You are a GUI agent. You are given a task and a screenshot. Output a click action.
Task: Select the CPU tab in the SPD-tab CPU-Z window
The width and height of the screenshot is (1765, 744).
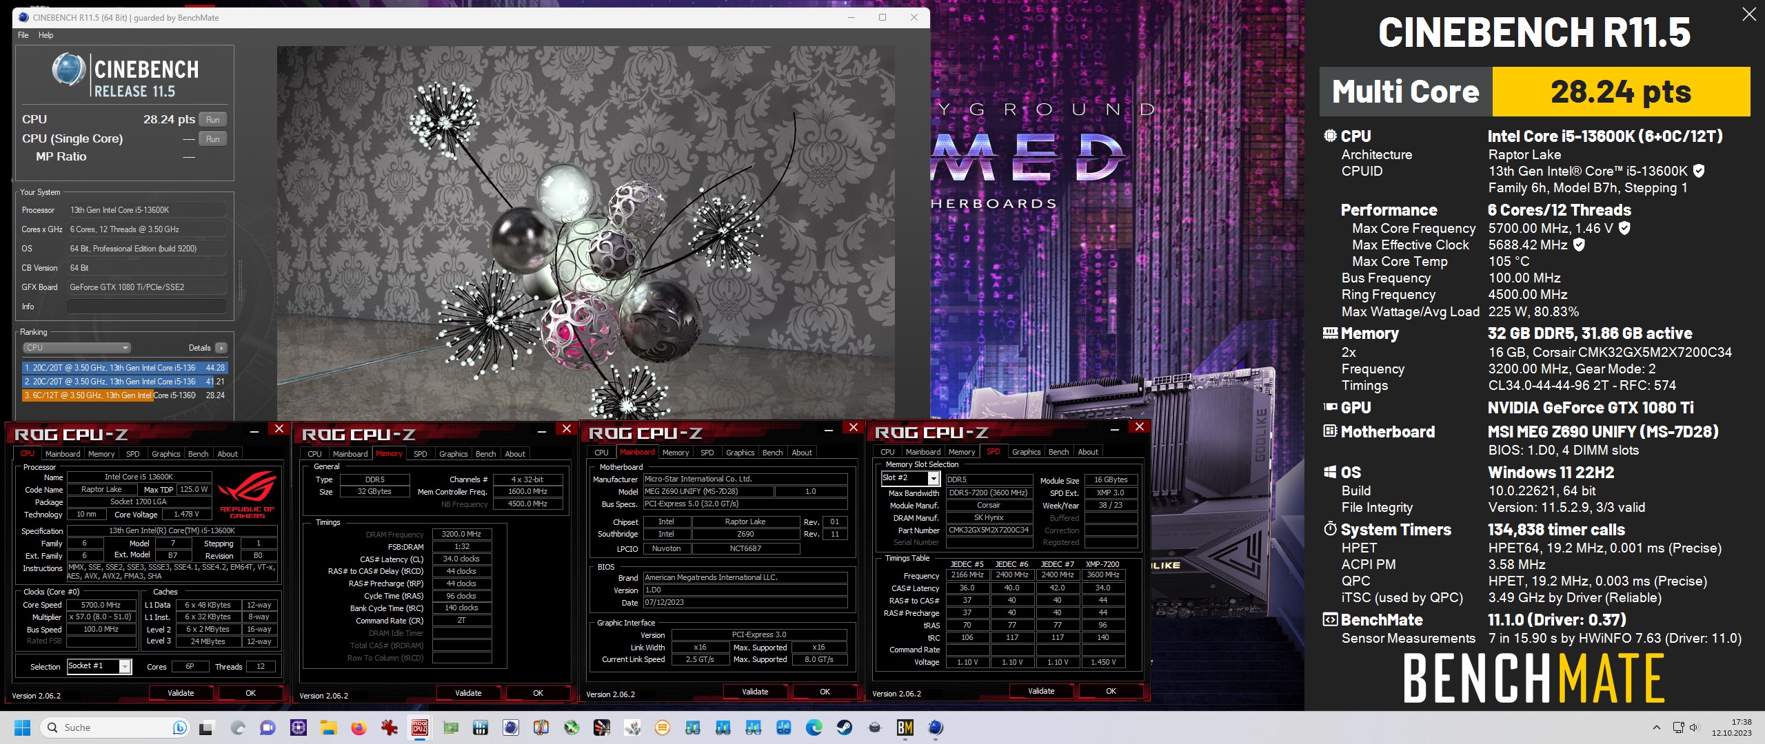888,452
